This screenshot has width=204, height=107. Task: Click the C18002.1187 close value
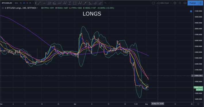[90, 8]
